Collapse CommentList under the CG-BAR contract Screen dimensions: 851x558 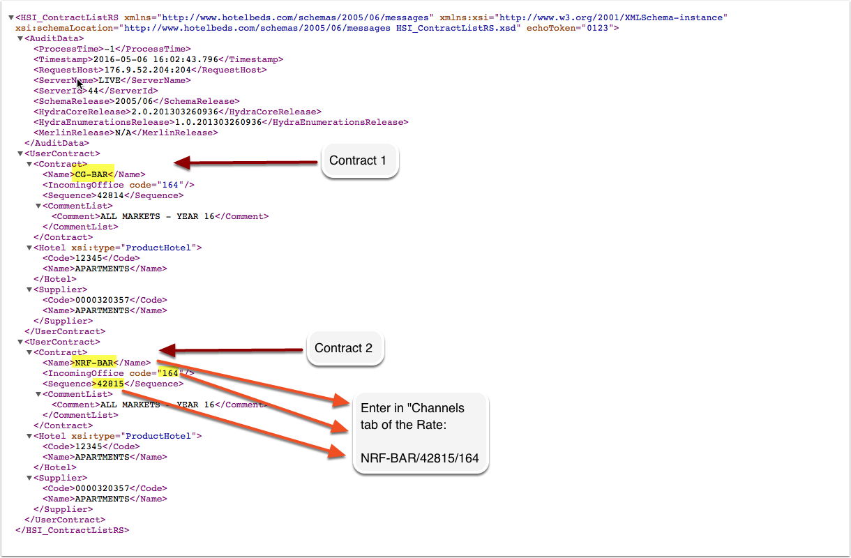pos(38,206)
